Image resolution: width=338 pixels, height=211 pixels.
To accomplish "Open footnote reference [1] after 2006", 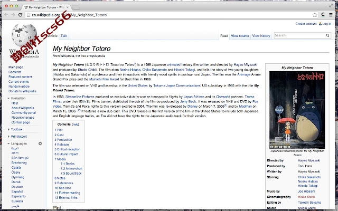I will (x=226, y=105).
